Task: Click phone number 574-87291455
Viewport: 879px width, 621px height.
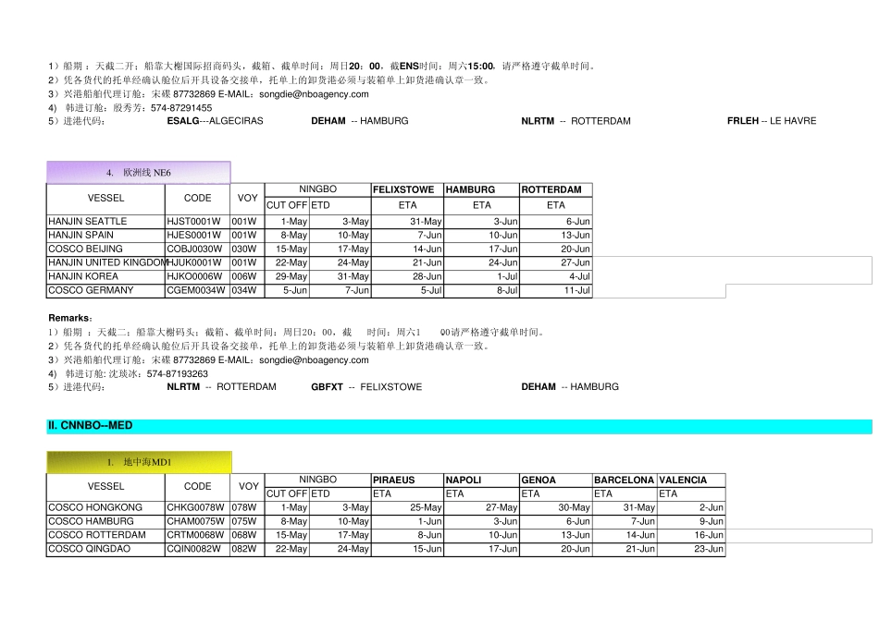Action: pos(181,108)
